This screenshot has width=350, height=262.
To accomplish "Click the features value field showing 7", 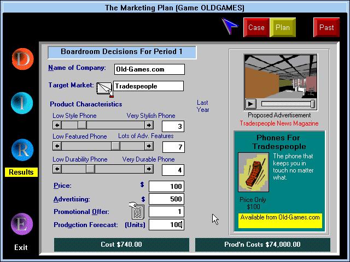I will 173,147.
